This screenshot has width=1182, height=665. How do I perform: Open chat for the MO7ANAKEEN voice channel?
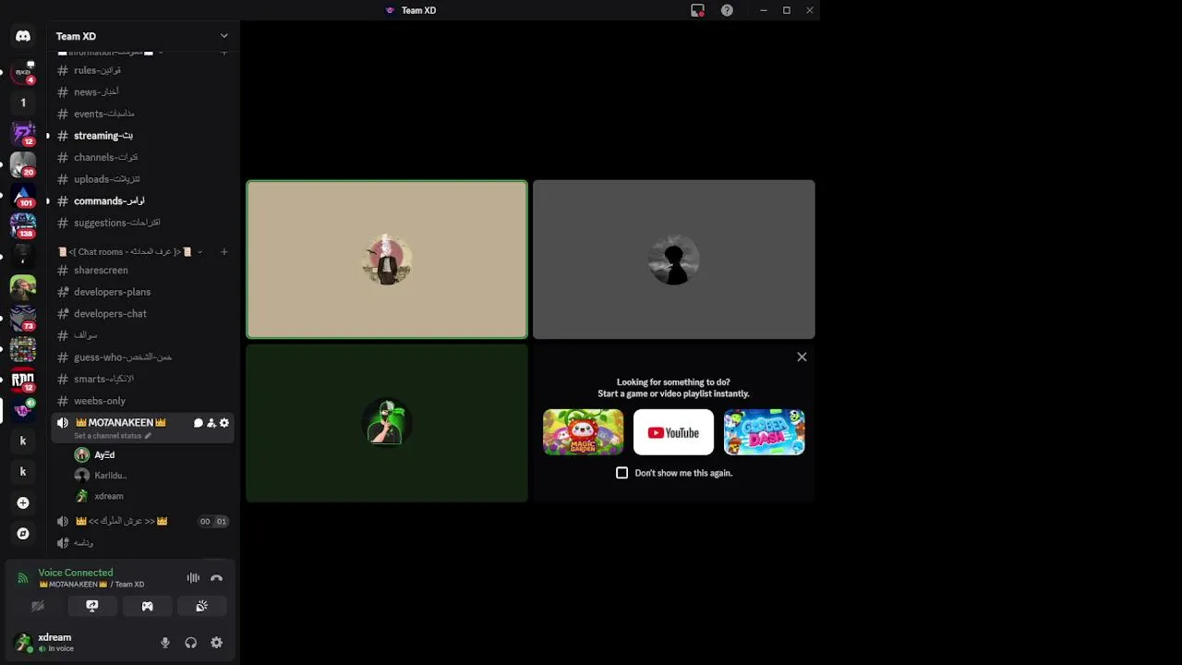click(198, 423)
